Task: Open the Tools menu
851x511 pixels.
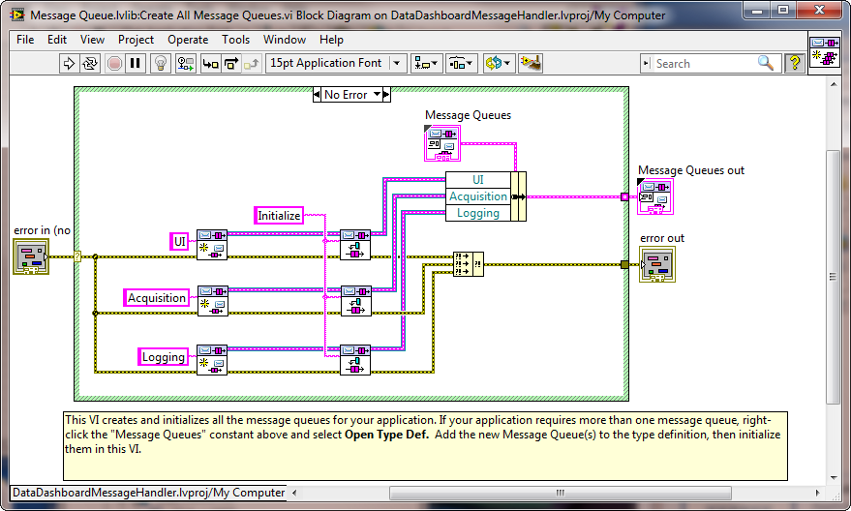Action: click(x=235, y=40)
